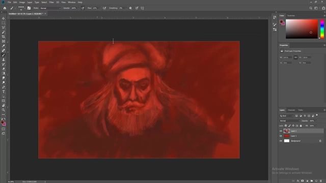This screenshot has height=183, width=326.
Task: Toggle Lock transparent pixels
Action: (286, 126)
